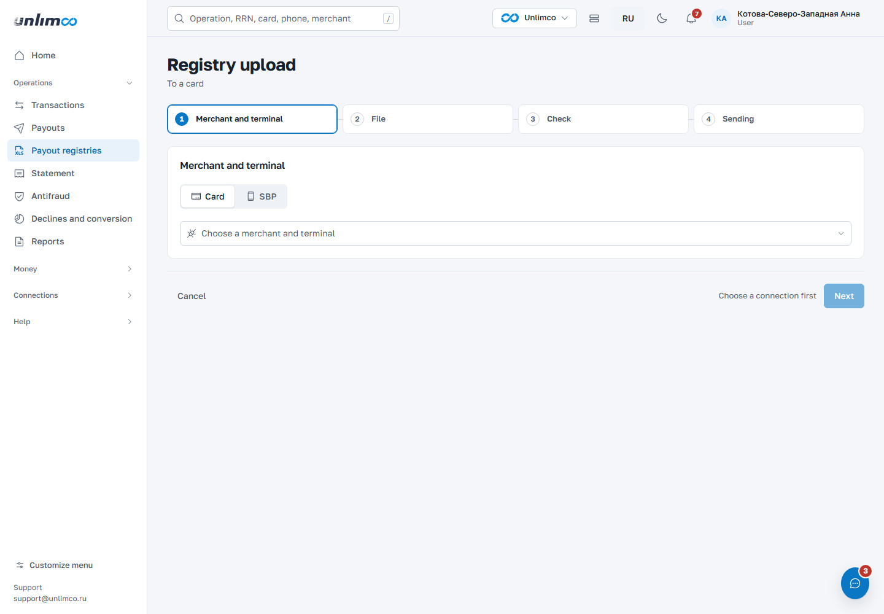Screen dimensions: 884x614
Task: Expand the Unlimco company selector
Action: (535, 18)
